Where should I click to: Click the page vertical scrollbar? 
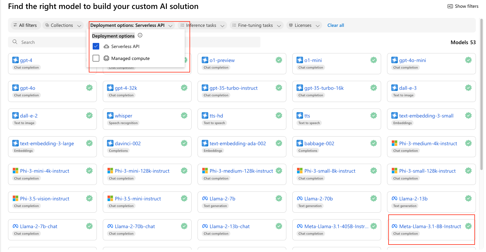pyautogui.click(x=482, y=95)
